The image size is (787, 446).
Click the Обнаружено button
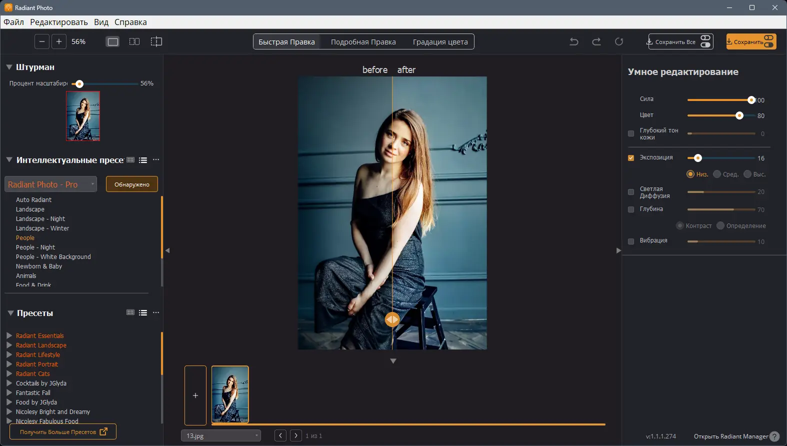pos(132,184)
